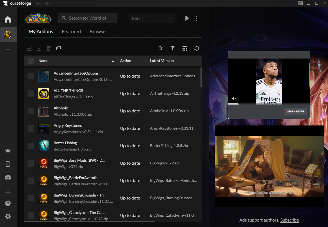
Task: Click the LEARN MORE ad button
Action: pos(295,112)
